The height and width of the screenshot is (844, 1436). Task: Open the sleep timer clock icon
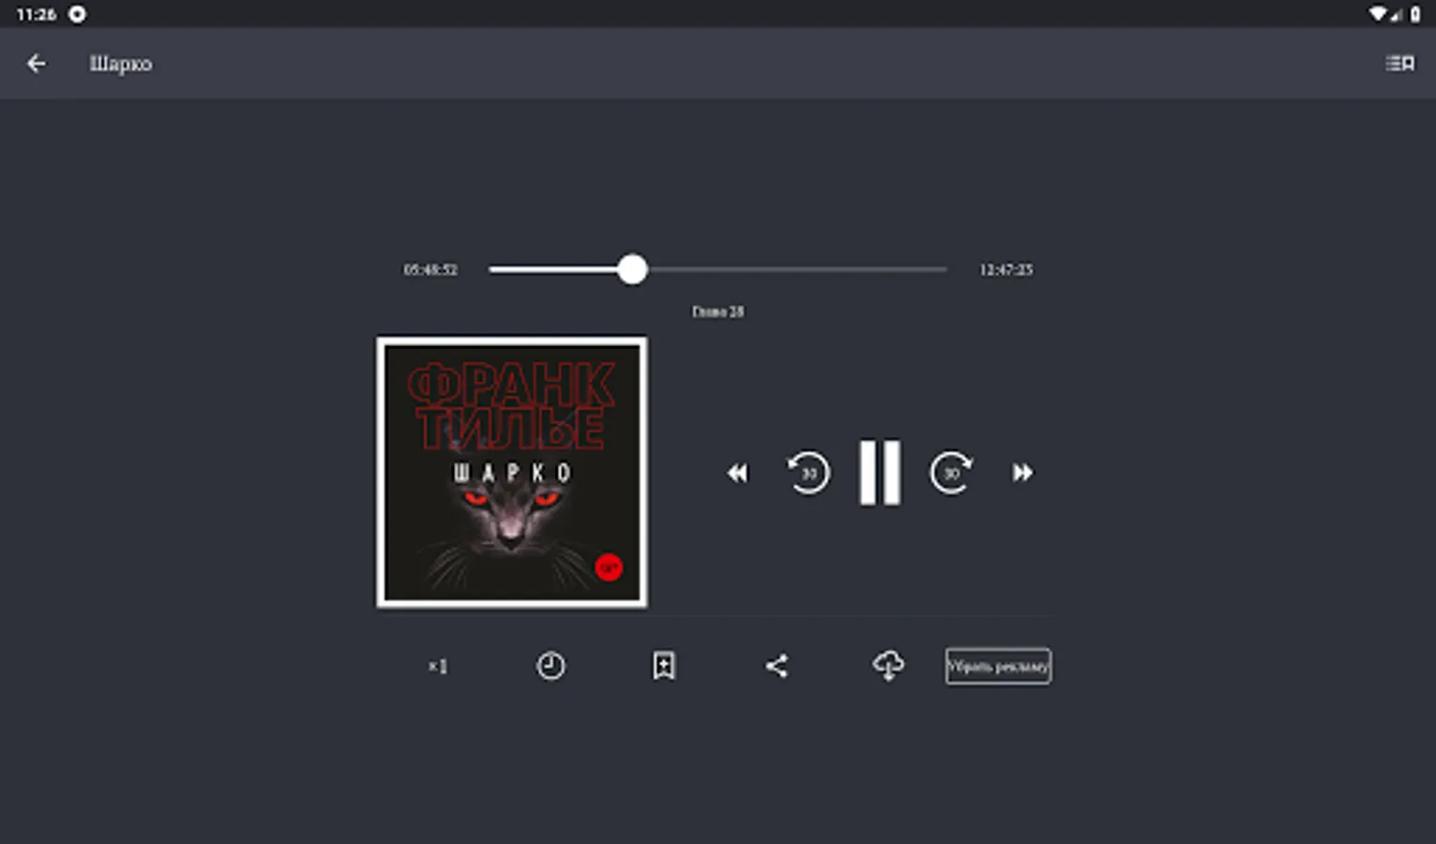551,667
